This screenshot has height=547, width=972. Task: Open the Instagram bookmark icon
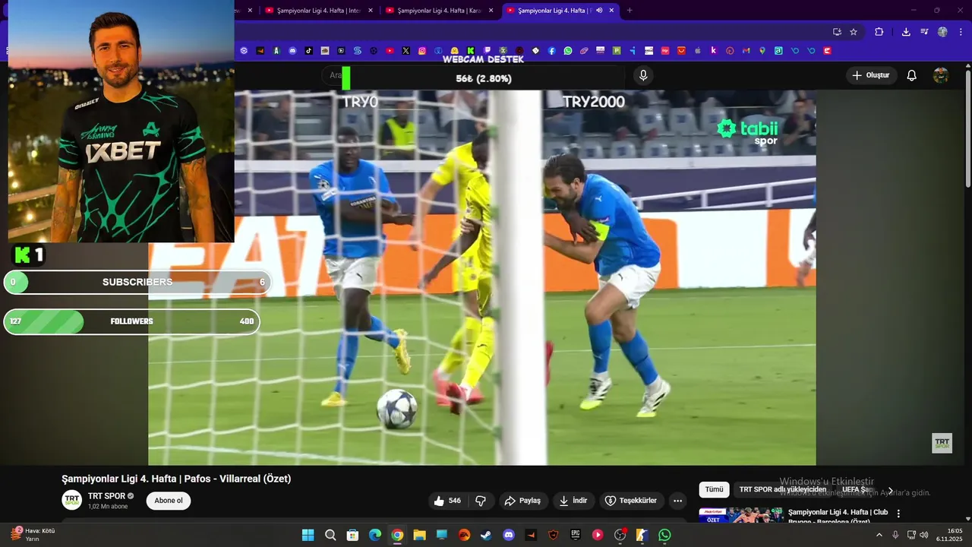tap(422, 51)
